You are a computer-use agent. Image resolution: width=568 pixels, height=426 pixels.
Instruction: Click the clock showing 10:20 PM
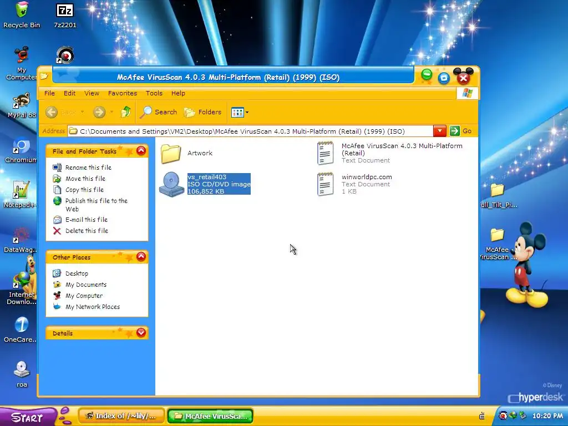(x=547, y=416)
